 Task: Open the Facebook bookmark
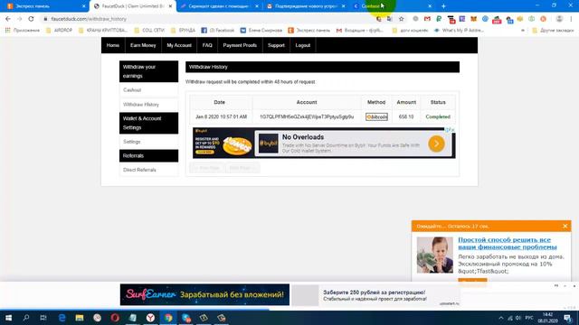tap(218, 31)
